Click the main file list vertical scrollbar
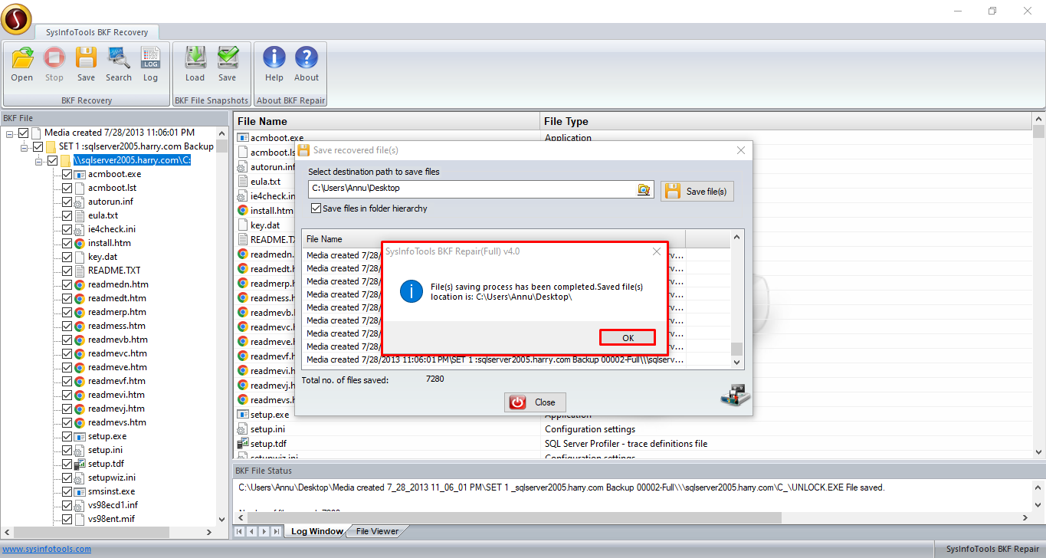Screen dimensions: 1046x558 coord(1038,287)
